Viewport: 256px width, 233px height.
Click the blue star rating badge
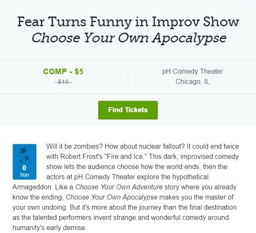(25, 162)
